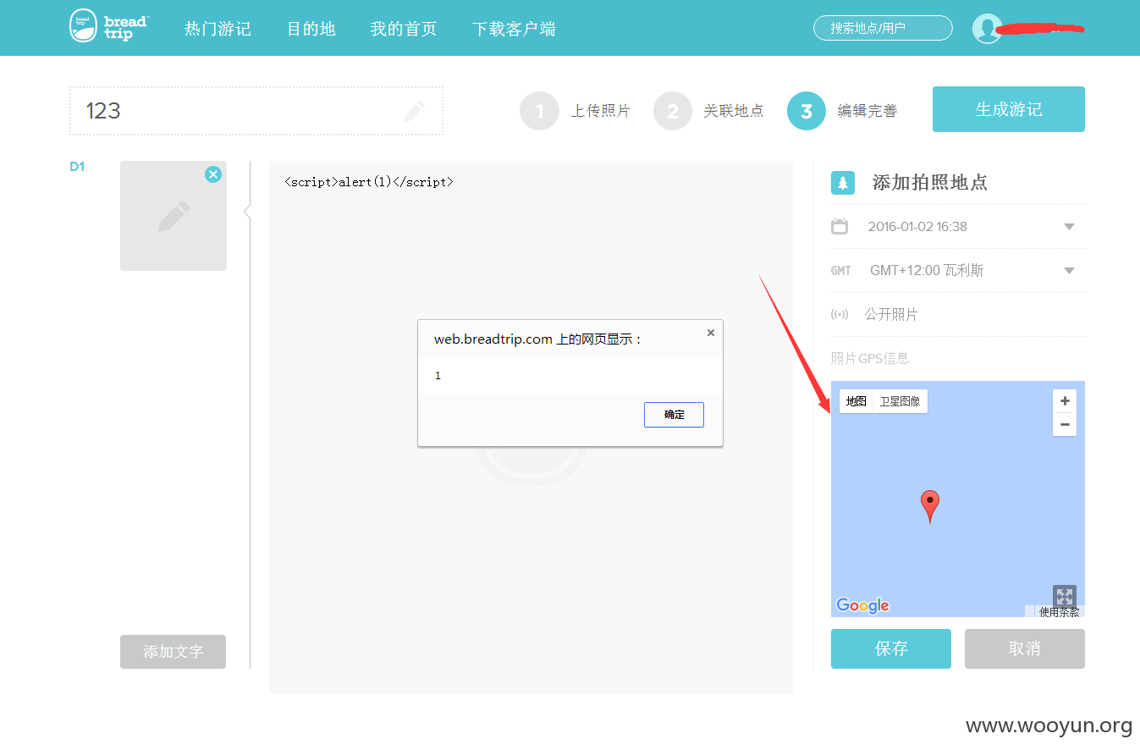
Task: Select step 3 编辑完善
Action: click(843, 111)
